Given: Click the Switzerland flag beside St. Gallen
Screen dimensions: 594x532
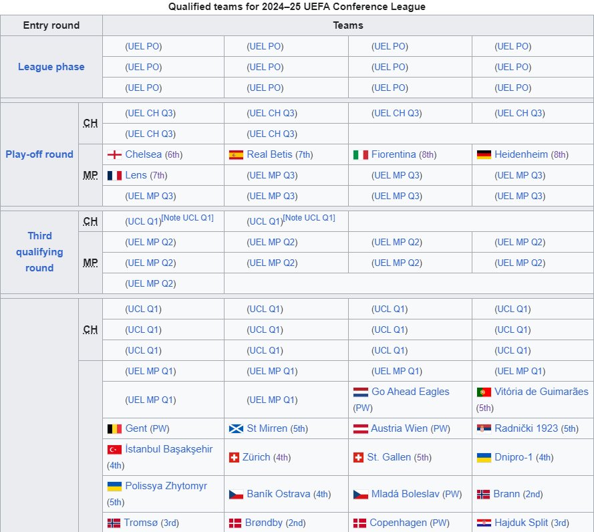Looking at the screenshot, I should pyautogui.click(x=358, y=457).
